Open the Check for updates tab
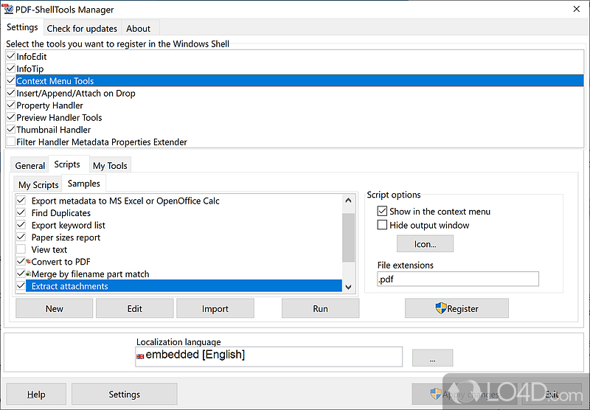 [x=82, y=29]
